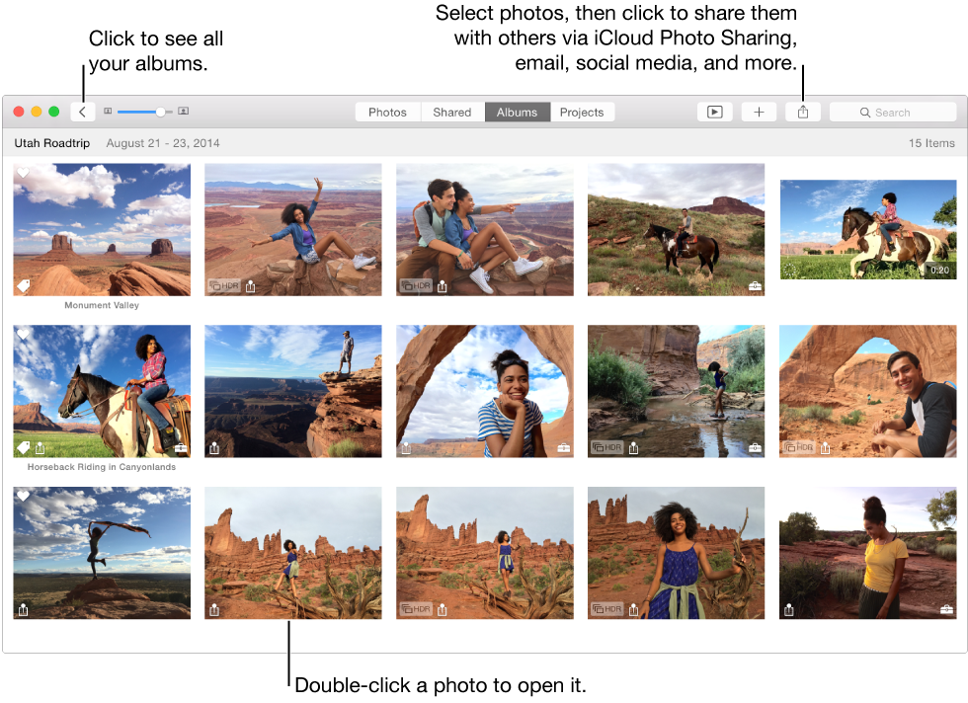Click the share badge on a photo thumbnail

[251, 286]
